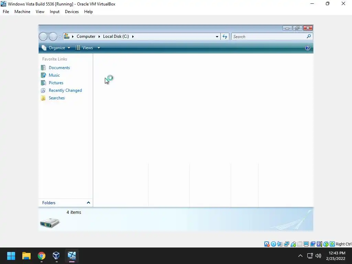
Task: Click VirtualBox optical drive indicator
Action: (x=273, y=244)
